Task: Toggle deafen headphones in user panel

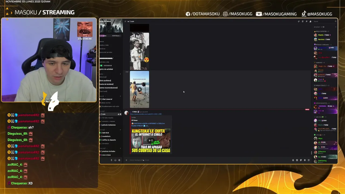Action: [115, 160]
